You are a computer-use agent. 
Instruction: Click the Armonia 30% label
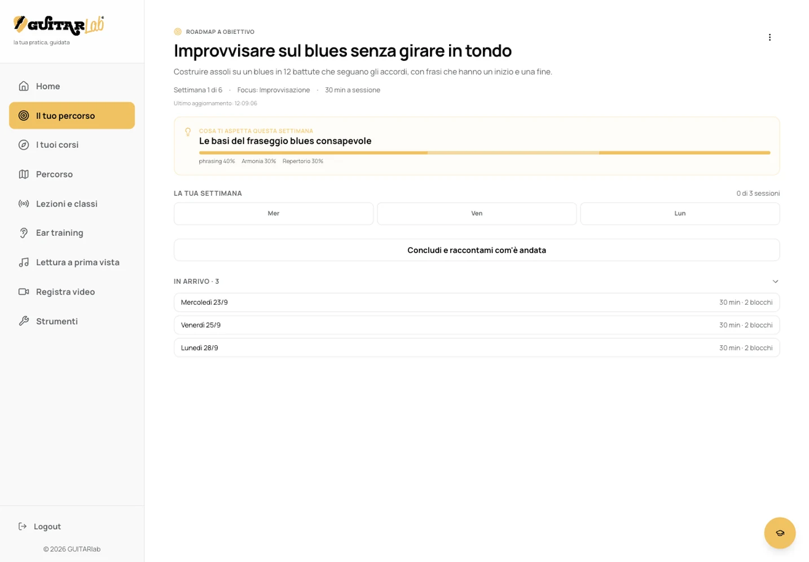pyautogui.click(x=258, y=161)
